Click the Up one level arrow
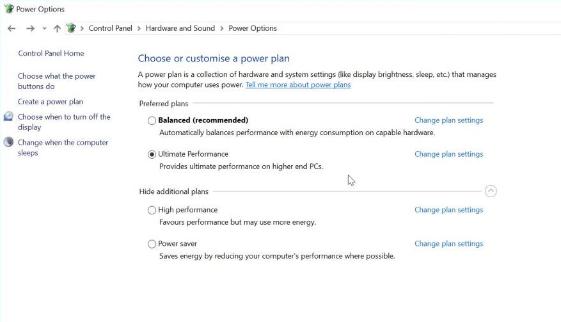This screenshot has width=561, height=322. (x=58, y=28)
